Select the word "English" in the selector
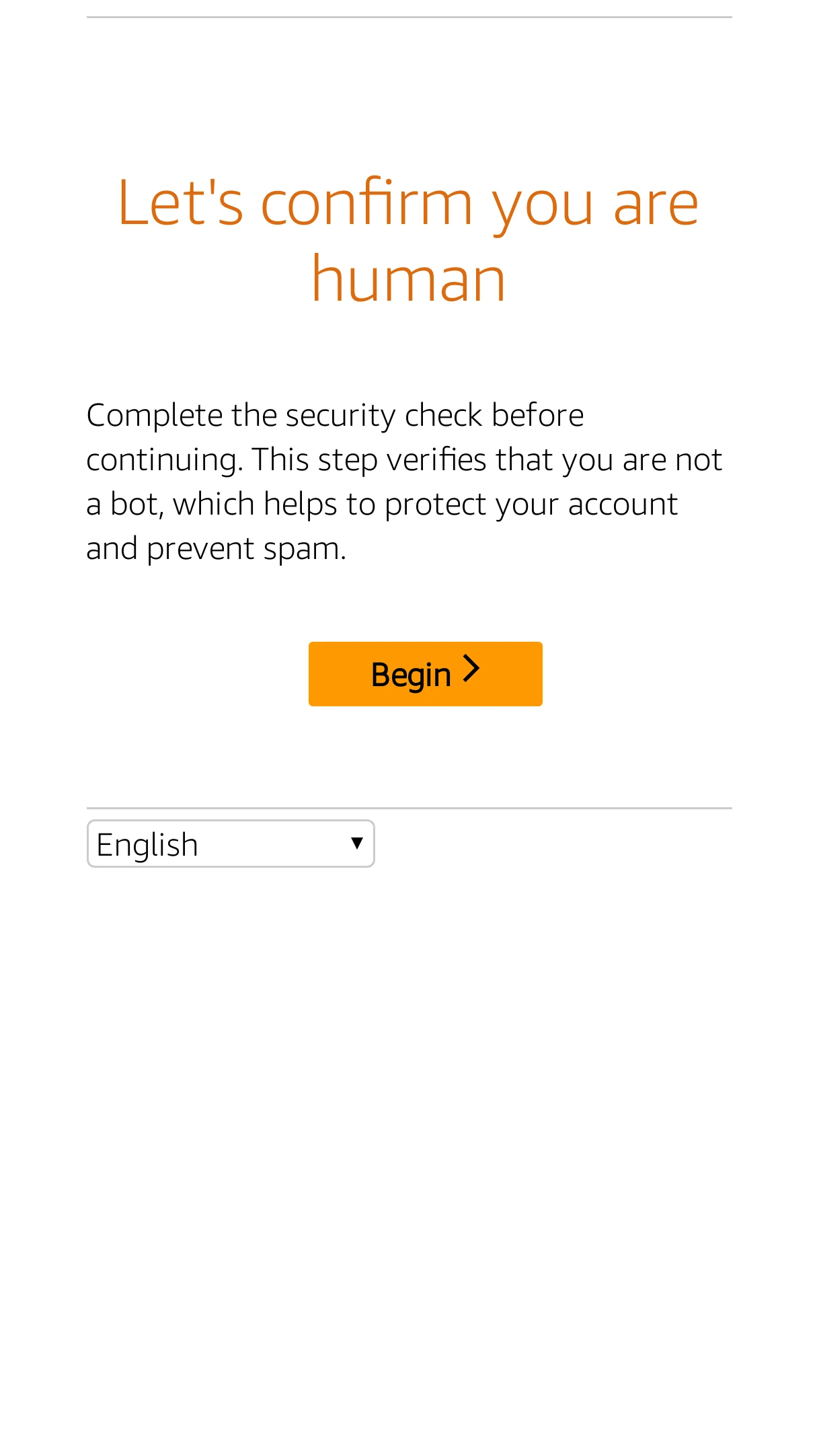Image resolution: width=817 pixels, height=1453 pixels. click(147, 845)
